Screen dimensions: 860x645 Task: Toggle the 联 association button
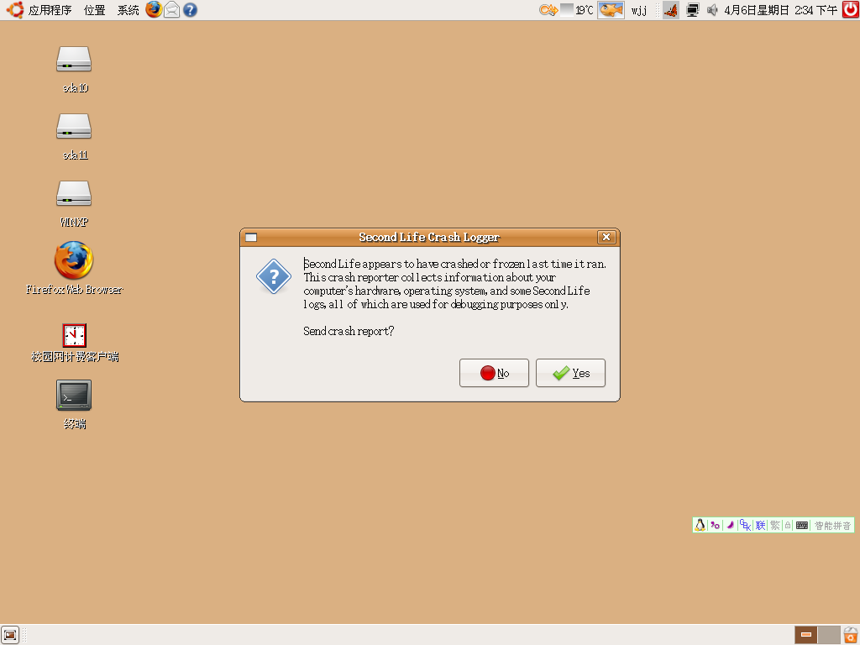pos(760,526)
